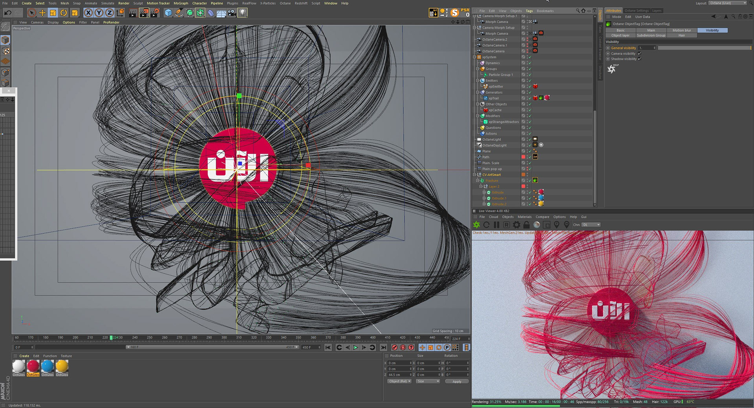Toggle the Parameter P keyframe channel button

point(447,348)
